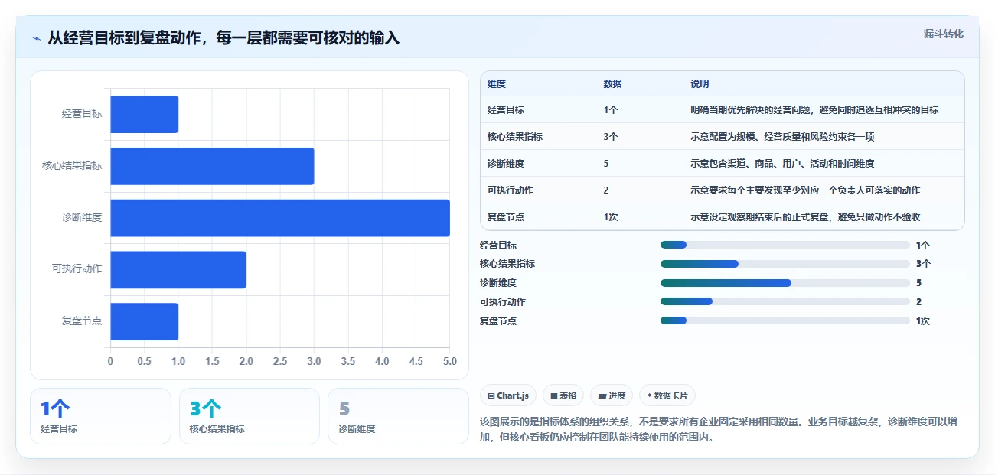Click the 0 tick on the chart x-axis

(x=110, y=361)
